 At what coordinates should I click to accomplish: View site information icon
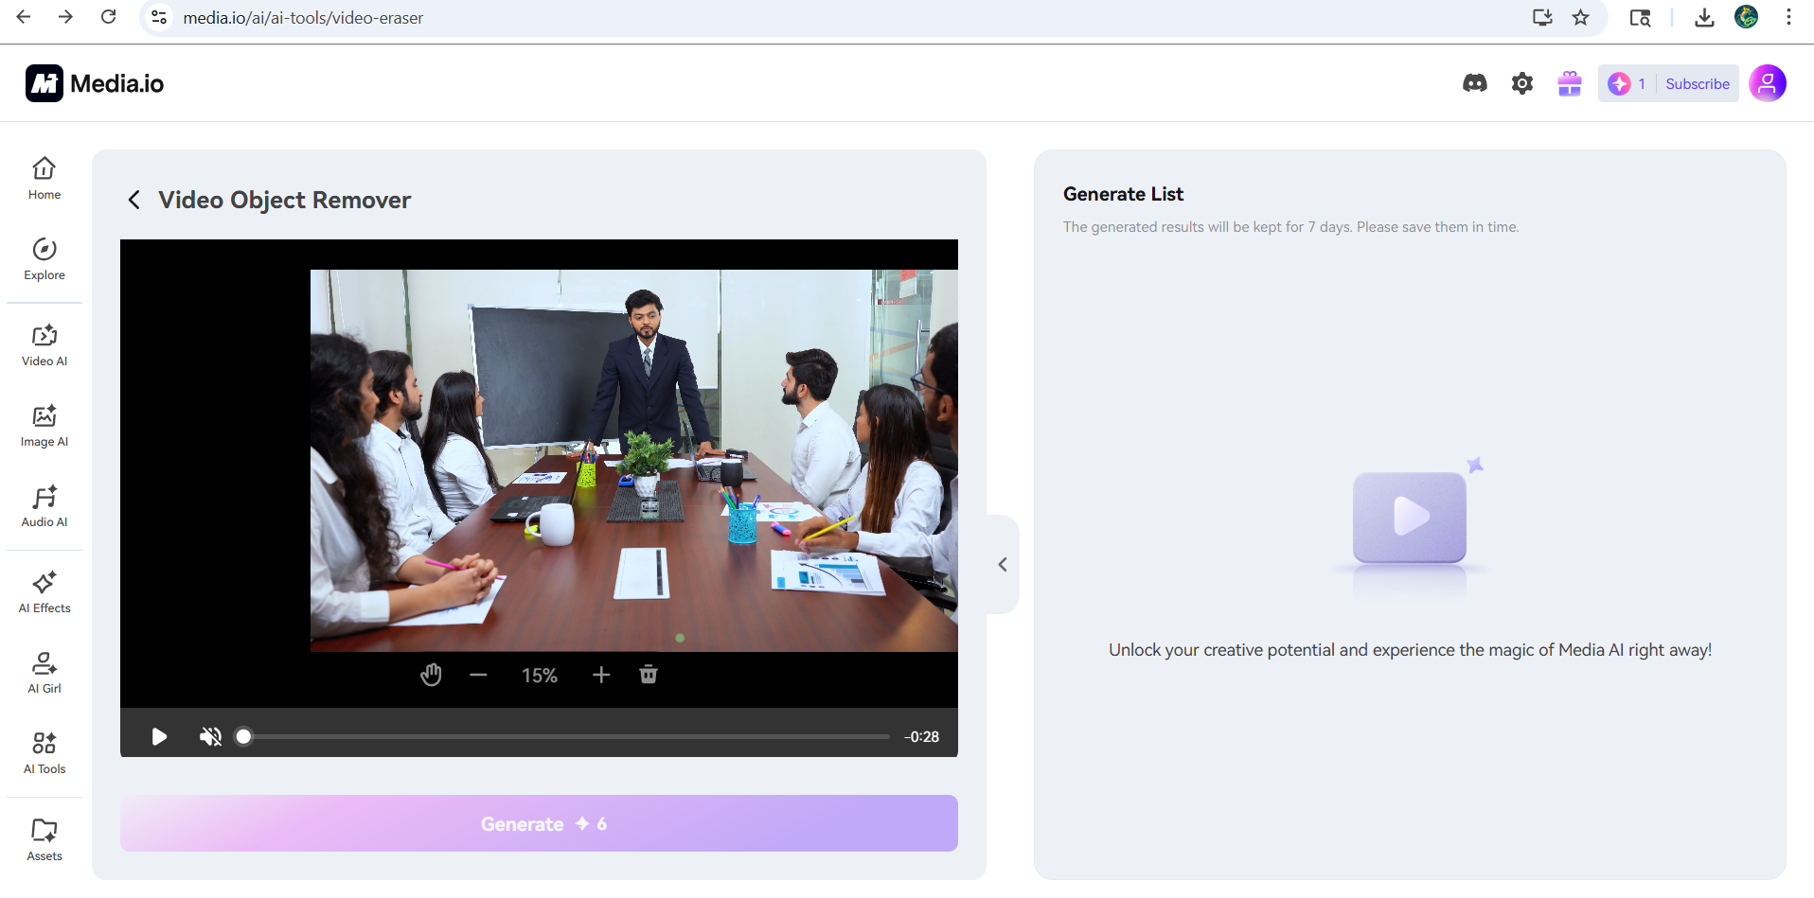coord(159,17)
